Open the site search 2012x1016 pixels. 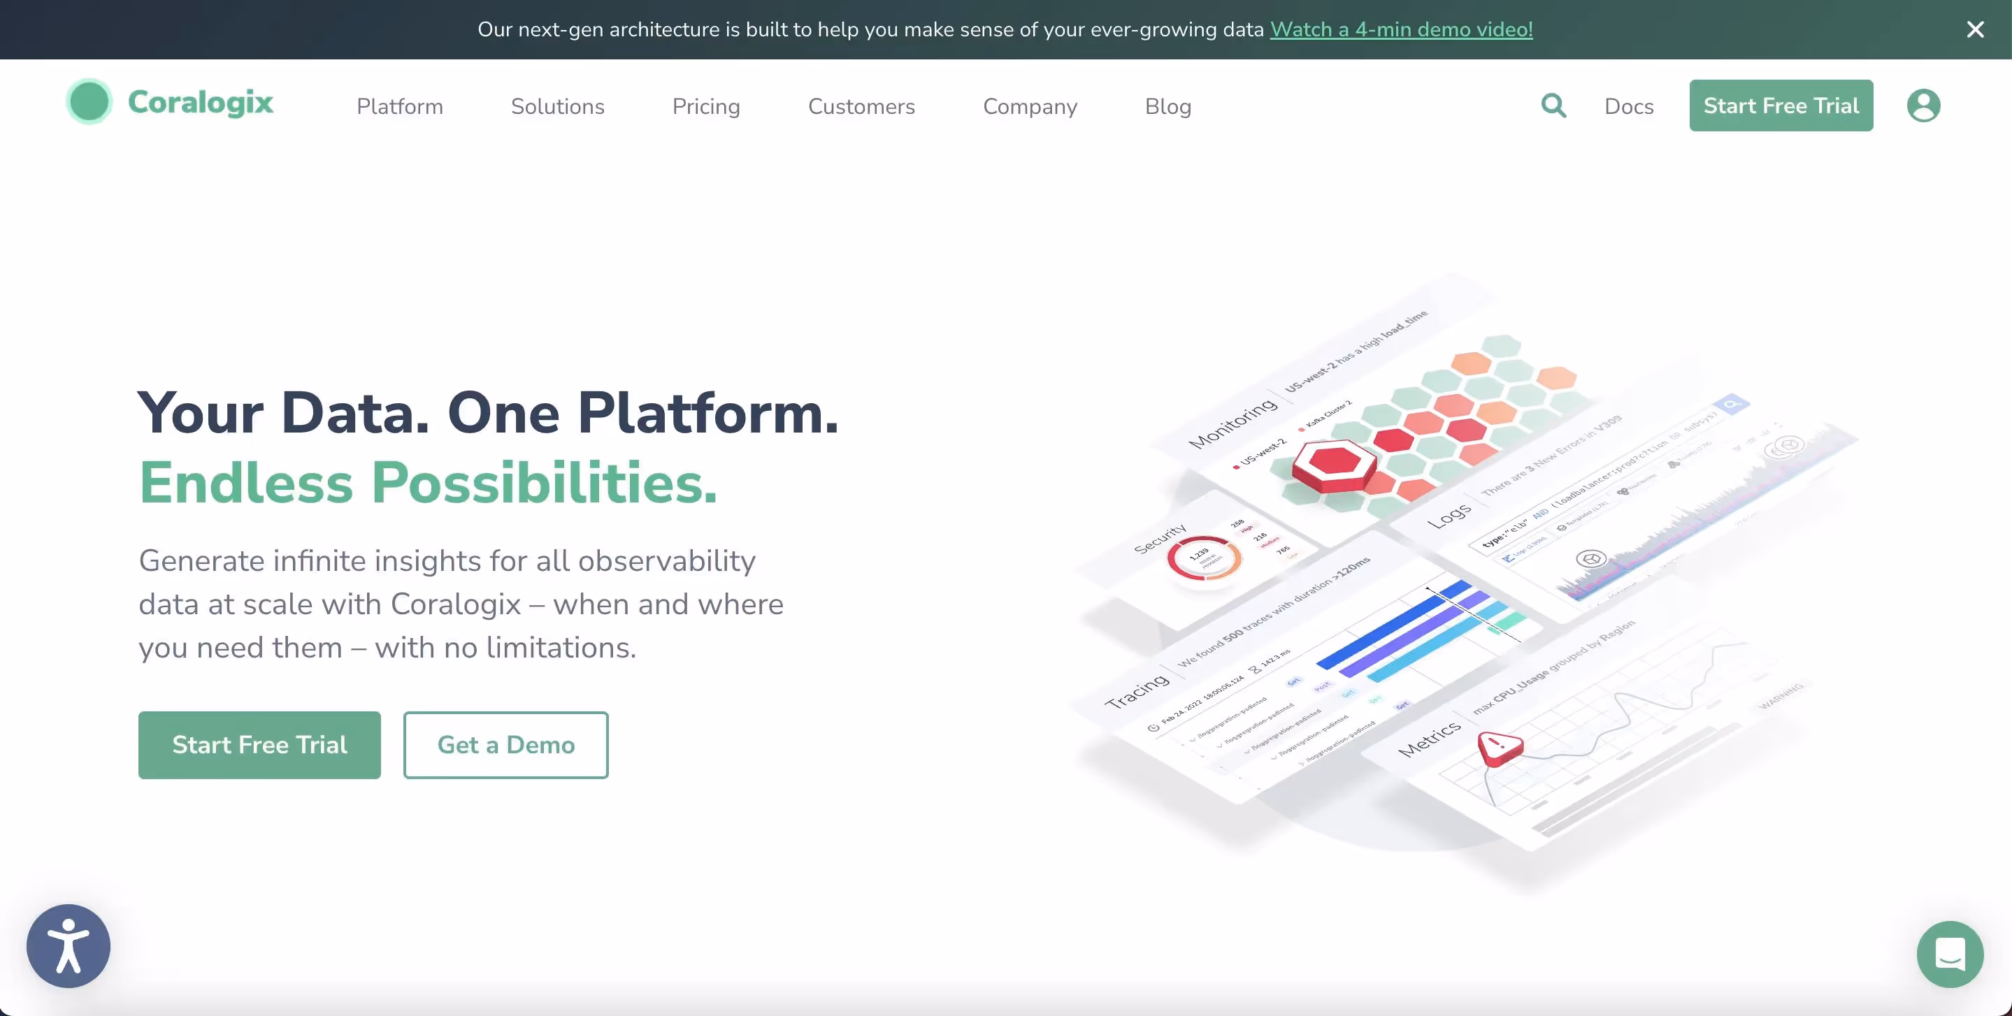coord(1553,106)
